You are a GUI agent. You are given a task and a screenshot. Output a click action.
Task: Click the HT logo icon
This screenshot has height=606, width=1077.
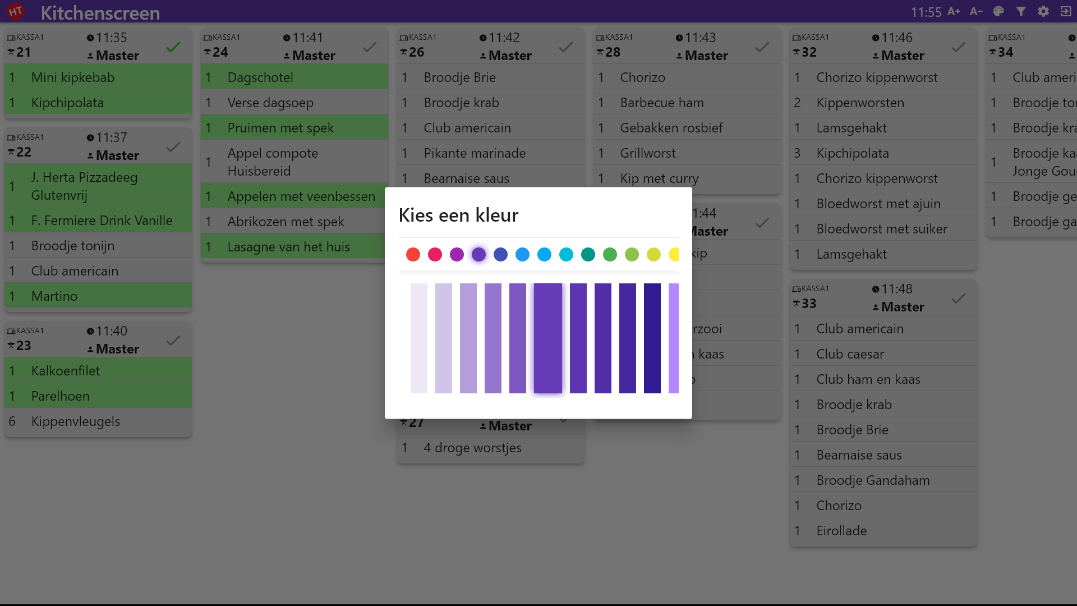point(16,11)
